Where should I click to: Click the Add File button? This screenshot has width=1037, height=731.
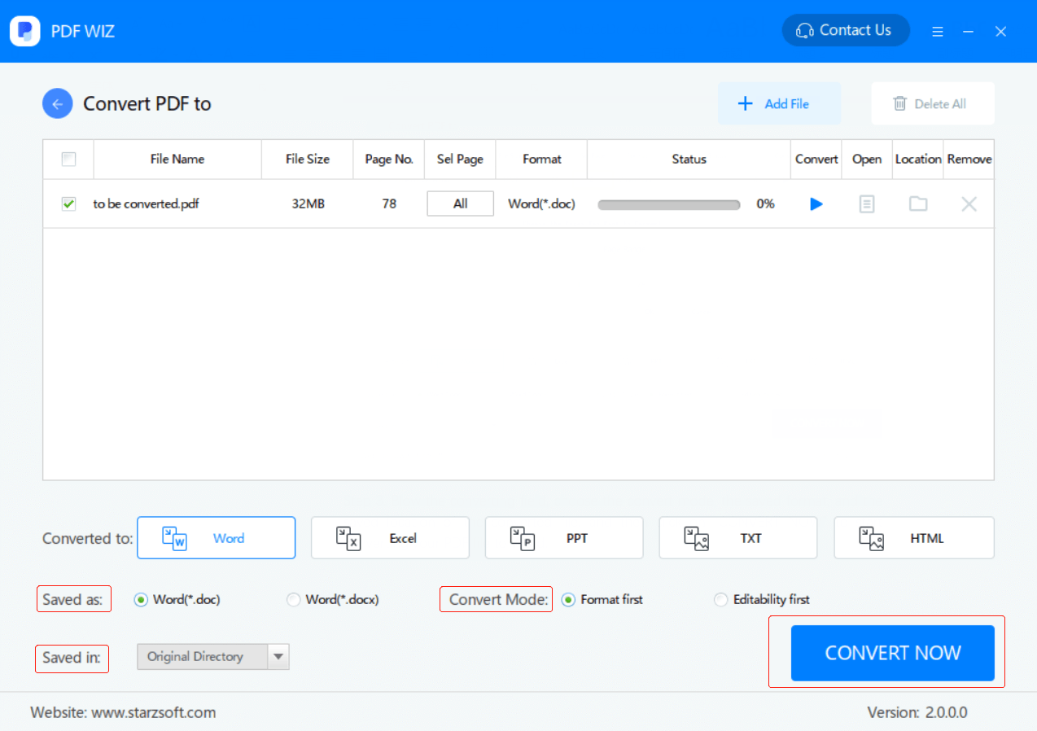point(778,103)
